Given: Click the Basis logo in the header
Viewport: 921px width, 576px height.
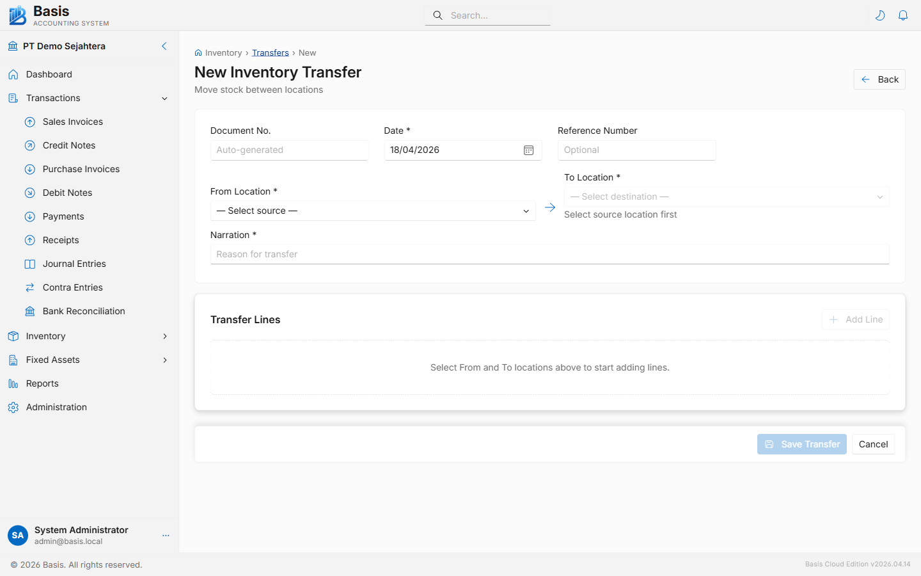Looking at the screenshot, I should (17, 15).
